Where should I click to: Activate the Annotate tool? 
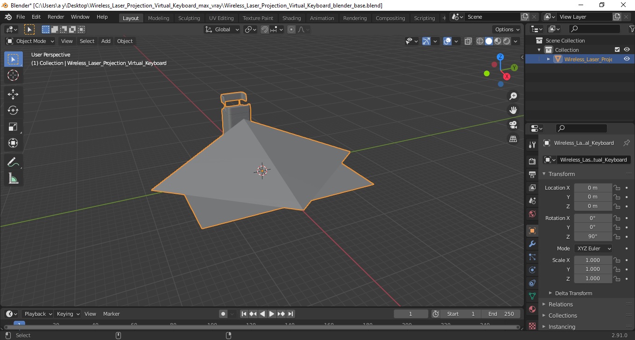[x=13, y=162]
